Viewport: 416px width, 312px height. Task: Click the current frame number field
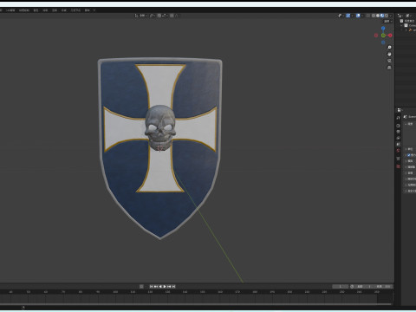point(341,286)
